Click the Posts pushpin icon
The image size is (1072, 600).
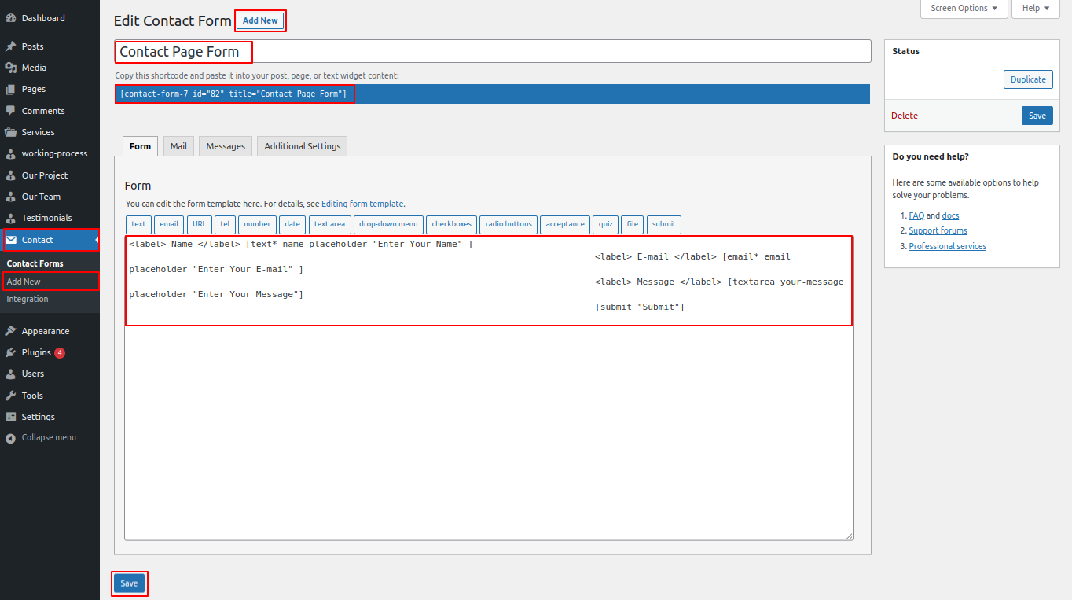click(x=11, y=46)
